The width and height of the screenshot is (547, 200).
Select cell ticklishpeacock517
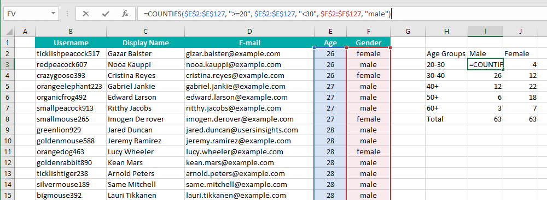pos(71,53)
